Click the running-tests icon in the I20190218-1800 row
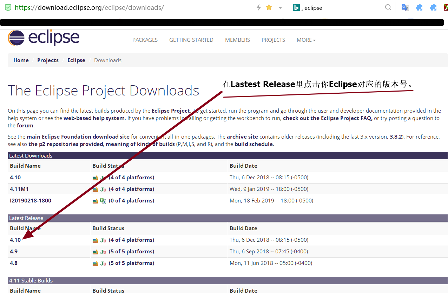The width and height of the screenshot is (448, 293). tap(103, 201)
